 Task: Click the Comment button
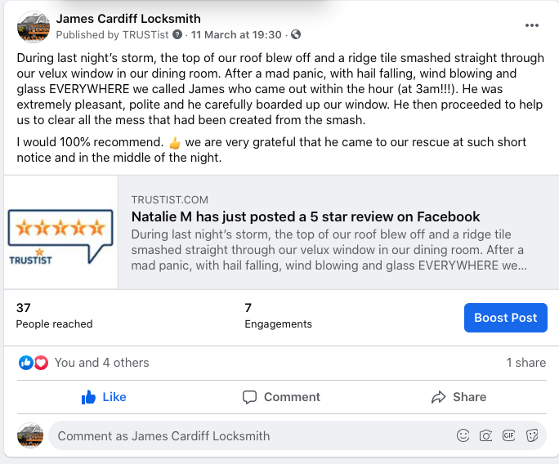[x=281, y=397]
